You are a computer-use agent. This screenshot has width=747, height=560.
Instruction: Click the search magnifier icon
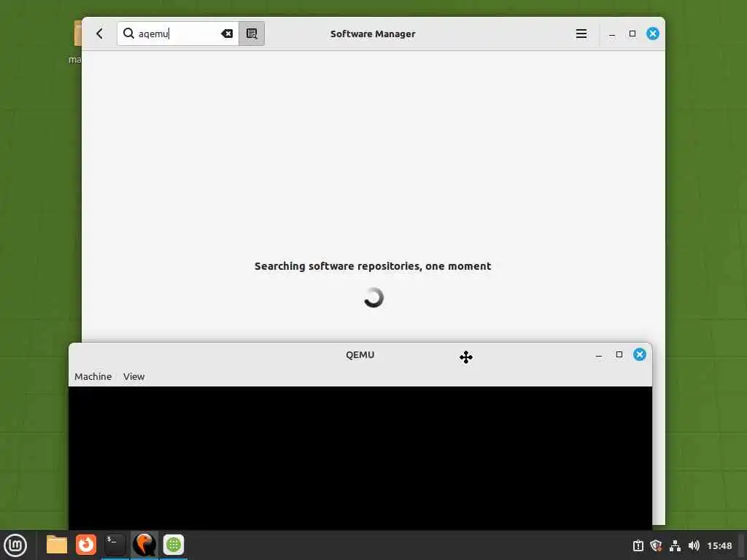tap(128, 34)
